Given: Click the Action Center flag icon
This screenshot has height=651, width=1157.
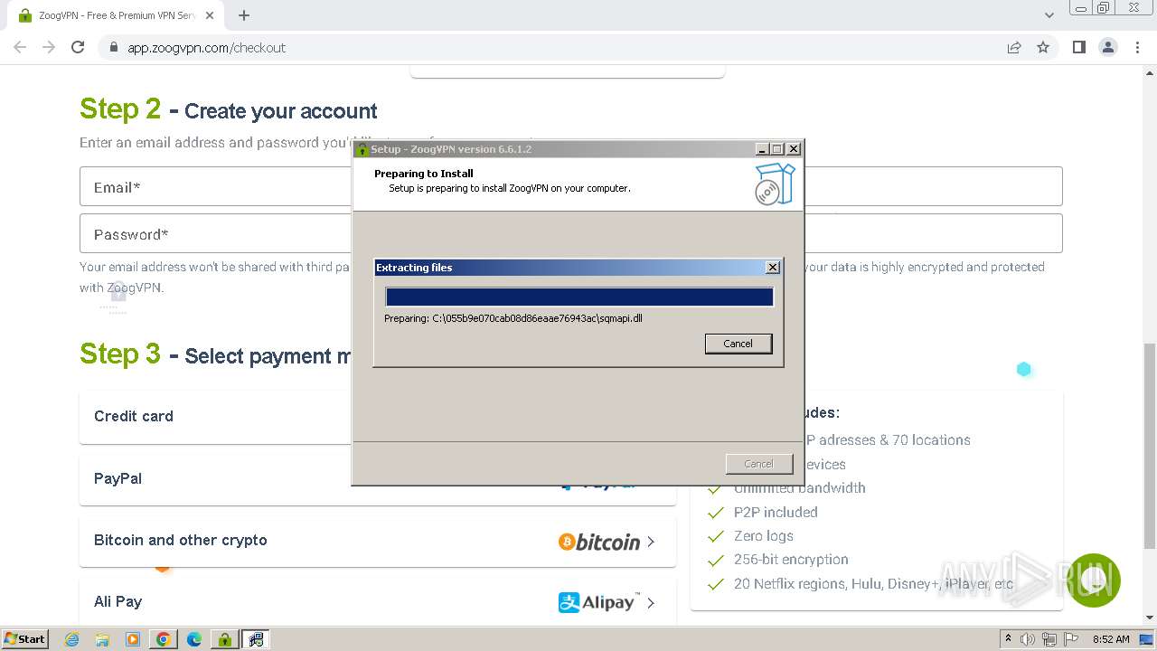Looking at the screenshot, I should 1071,639.
